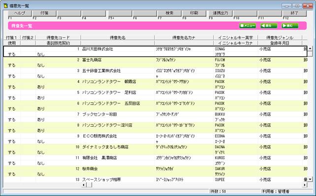Click the app icon in title bar

(x=5, y=5)
